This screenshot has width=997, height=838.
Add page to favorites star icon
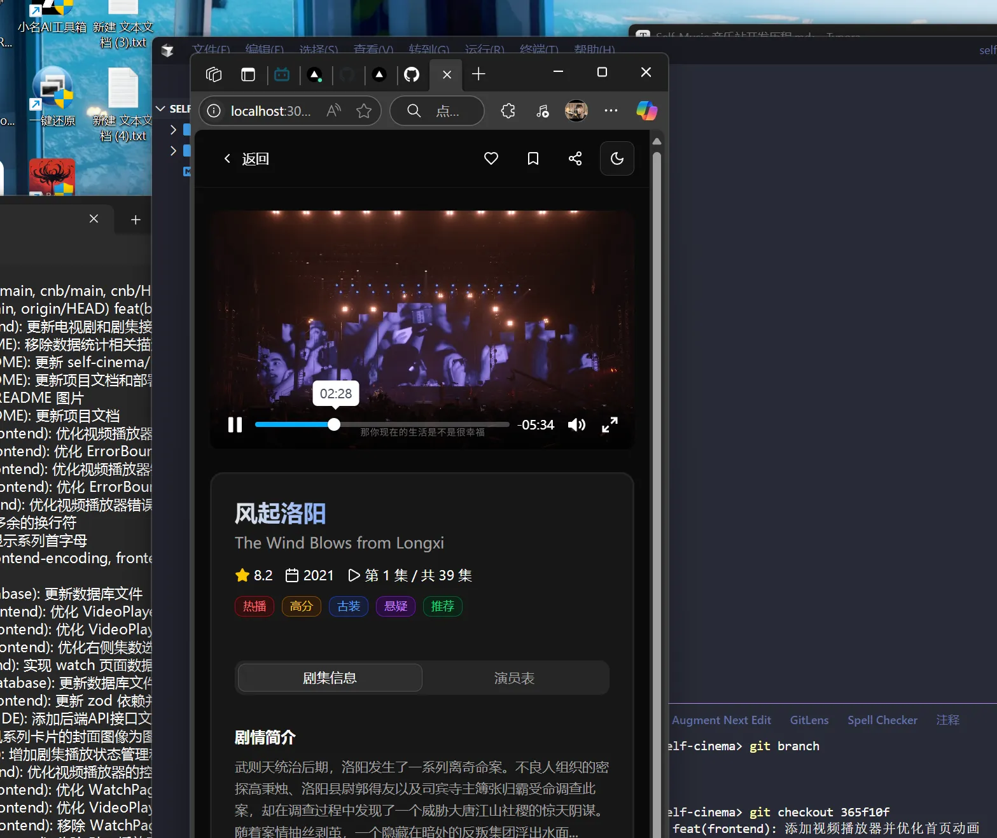364,111
